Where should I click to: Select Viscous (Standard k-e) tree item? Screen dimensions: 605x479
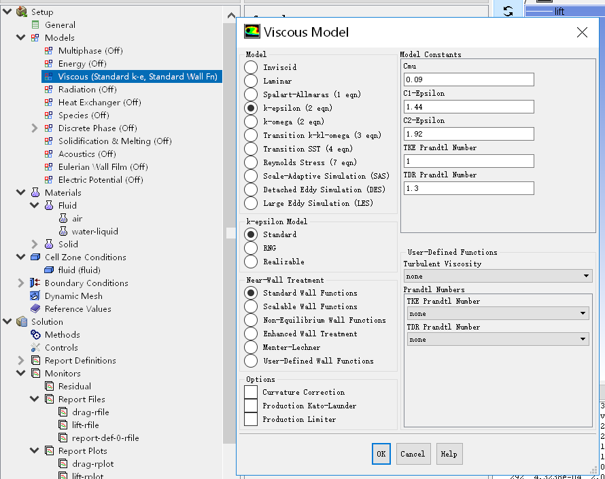(132, 76)
